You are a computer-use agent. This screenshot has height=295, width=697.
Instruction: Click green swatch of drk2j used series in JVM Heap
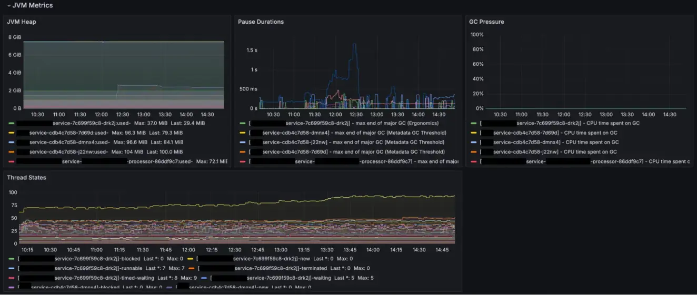click(12, 123)
